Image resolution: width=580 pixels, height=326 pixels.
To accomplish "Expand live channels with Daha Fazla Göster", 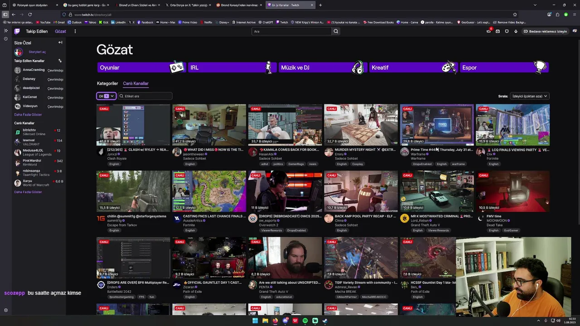I will 28,192.
